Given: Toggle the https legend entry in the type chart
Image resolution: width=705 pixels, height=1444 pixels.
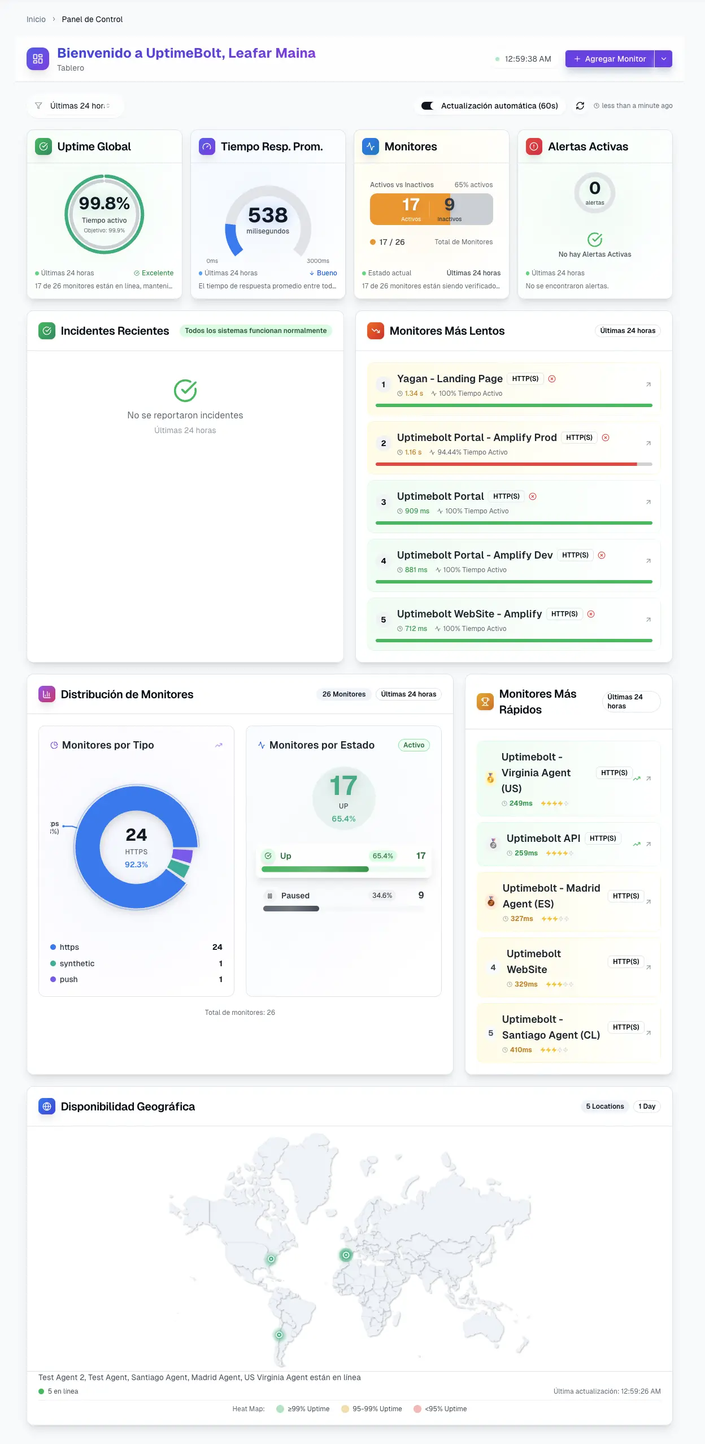Looking at the screenshot, I should (x=69, y=947).
